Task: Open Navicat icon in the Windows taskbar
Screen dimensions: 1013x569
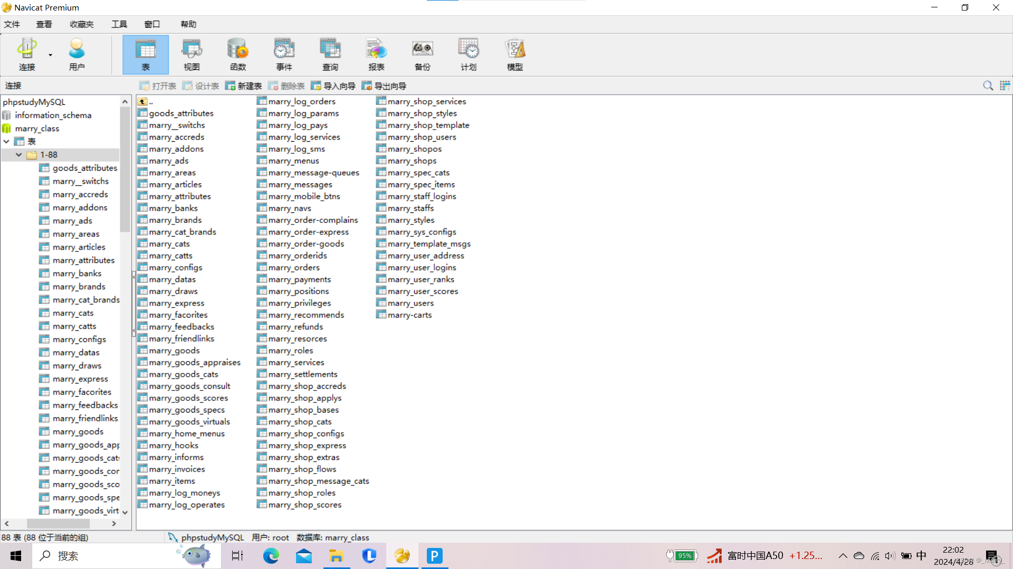Action: click(x=402, y=555)
